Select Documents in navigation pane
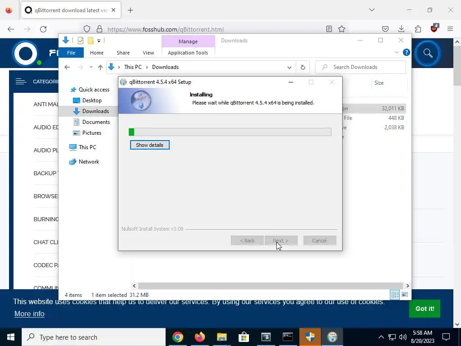Viewport: 461px width, 346px height. click(x=91, y=122)
